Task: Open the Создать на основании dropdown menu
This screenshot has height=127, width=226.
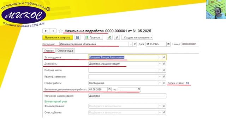Action: 137,38
